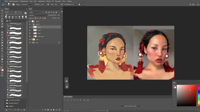
Task: Open the layer blend mode dropdown
Action: [38, 15]
